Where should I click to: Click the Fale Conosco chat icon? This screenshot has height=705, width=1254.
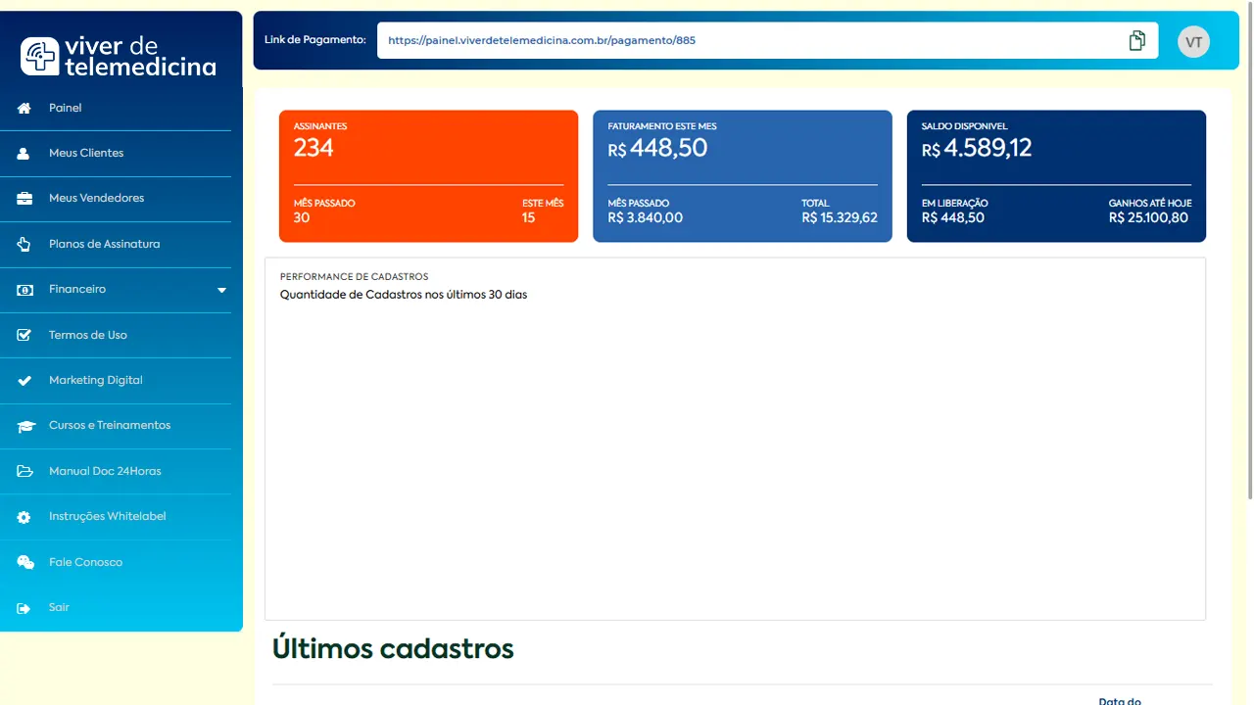(x=23, y=562)
